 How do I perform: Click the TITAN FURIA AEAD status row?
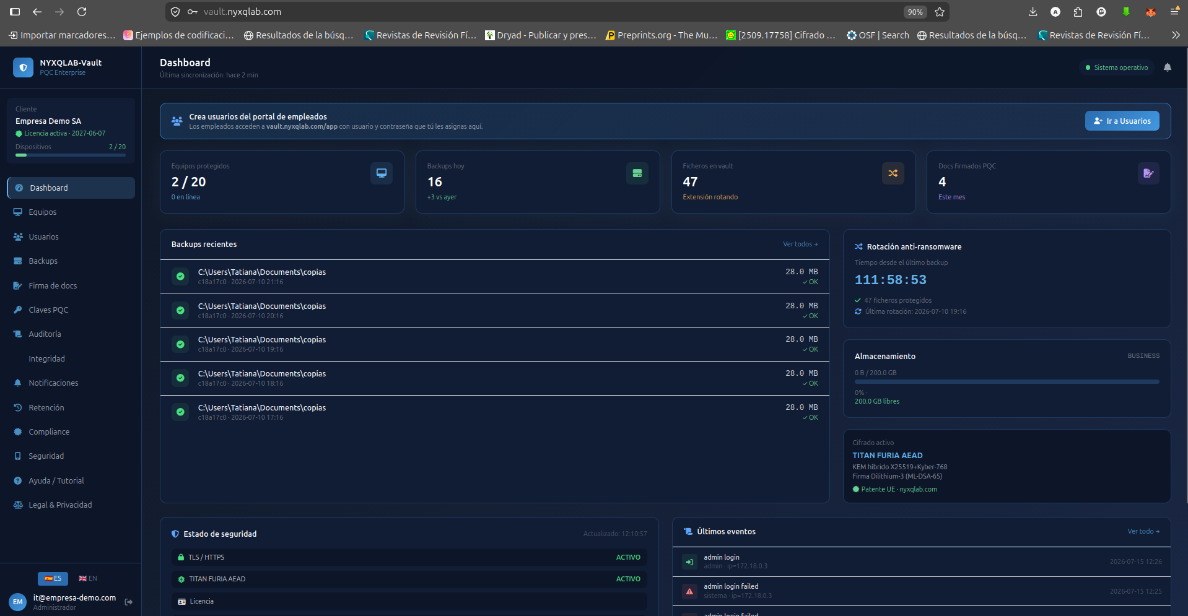click(409, 579)
